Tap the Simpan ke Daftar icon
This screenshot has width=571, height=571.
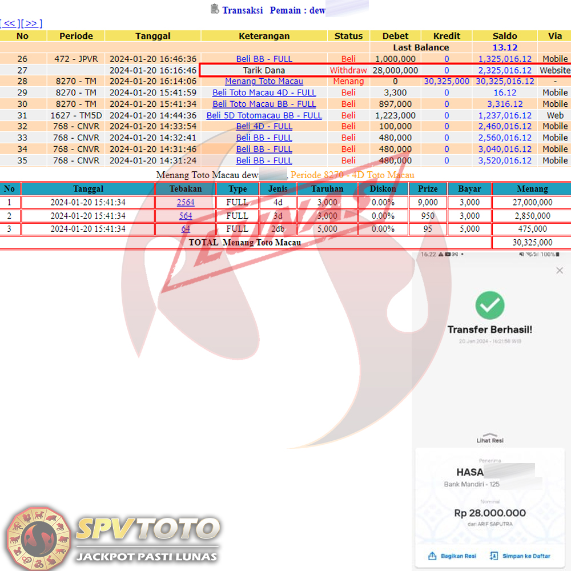coord(494,556)
